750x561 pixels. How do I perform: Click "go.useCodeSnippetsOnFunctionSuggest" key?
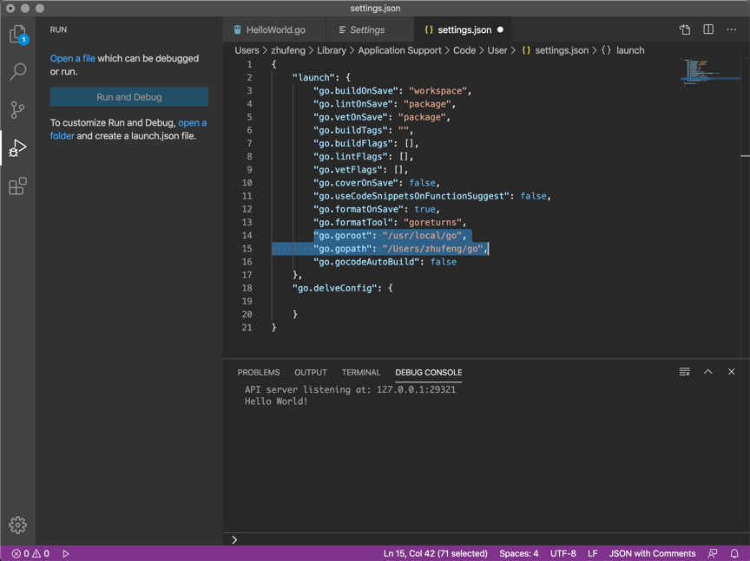[411, 196]
